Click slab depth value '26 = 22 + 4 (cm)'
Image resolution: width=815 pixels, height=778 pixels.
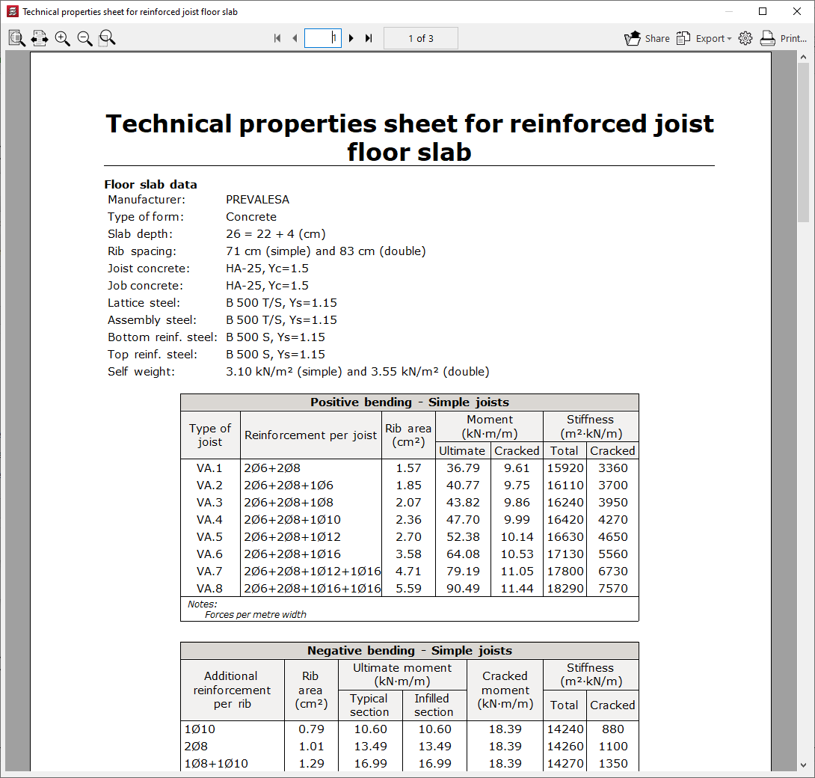click(x=275, y=234)
